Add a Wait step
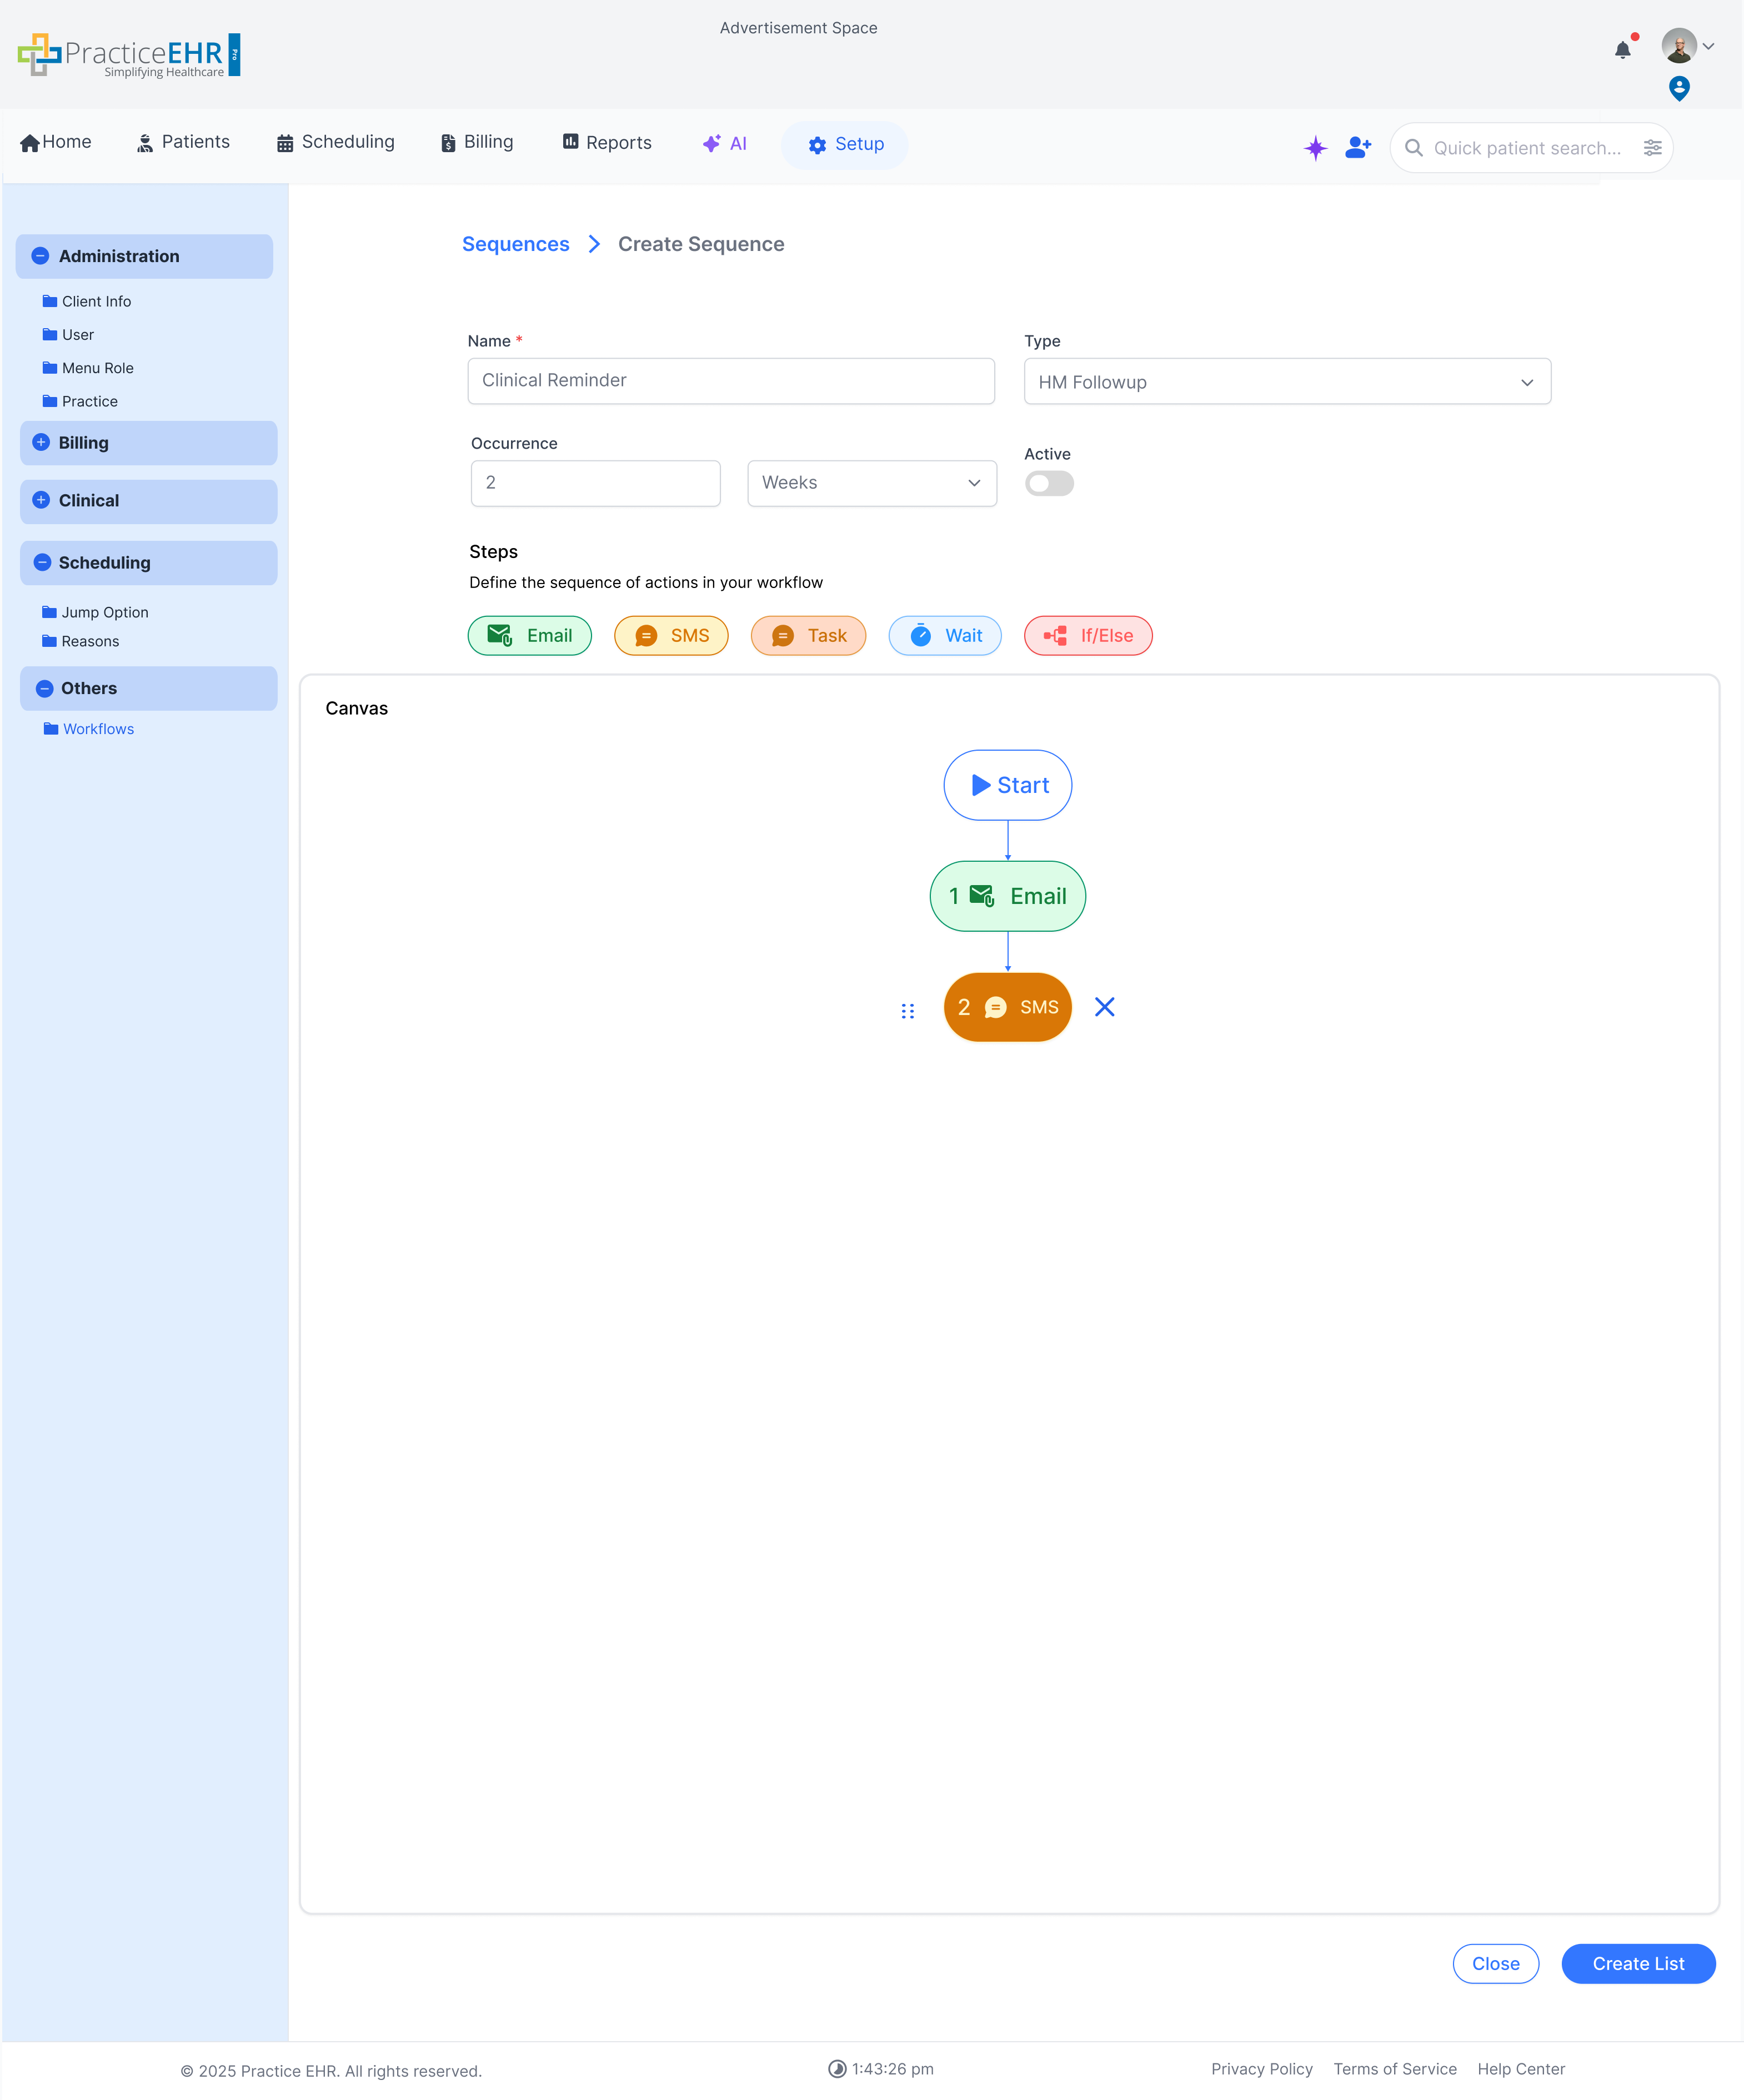1744x2100 pixels. [944, 636]
